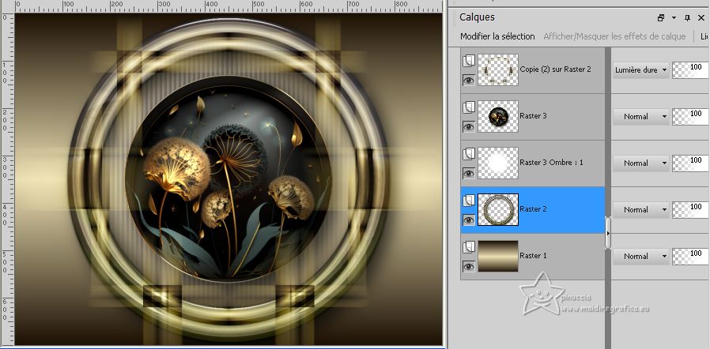Click the dandelion image in canvas center

(x=228, y=181)
